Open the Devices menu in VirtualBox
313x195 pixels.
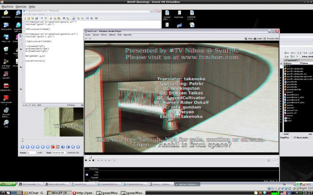[x=21, y=7]
